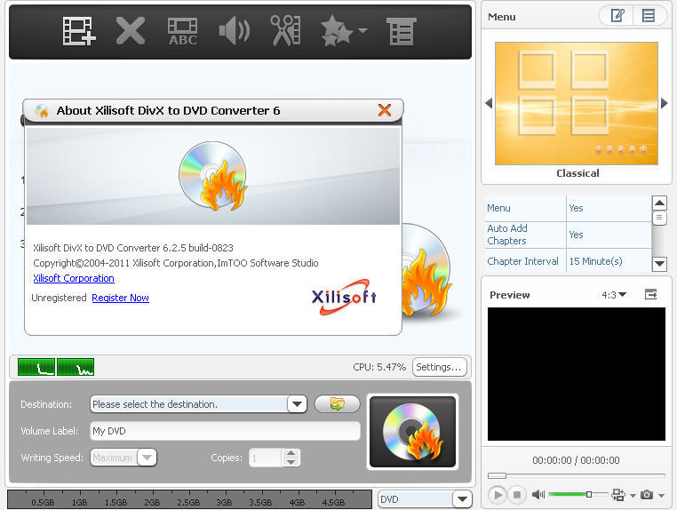Click the volume slider
The height and width of the screenshot is (510, 677).
tap(577, 494)
